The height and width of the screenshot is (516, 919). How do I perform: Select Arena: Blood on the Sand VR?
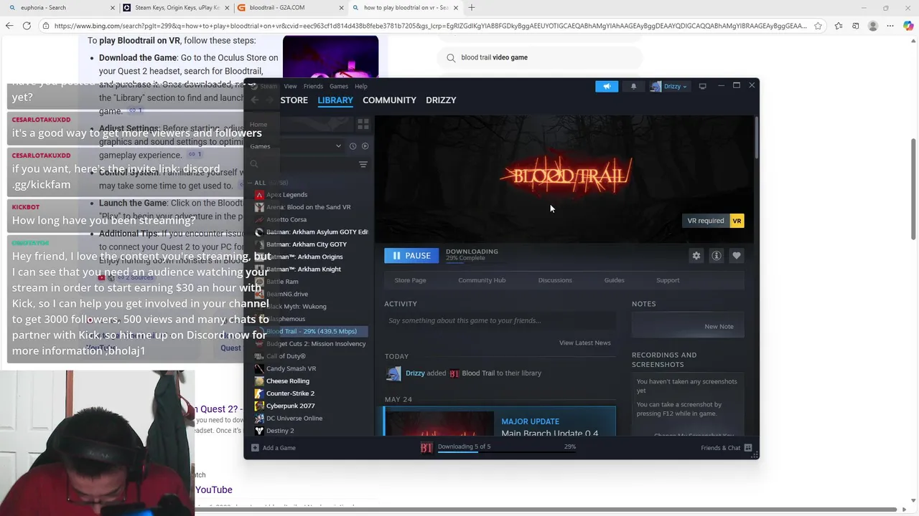[x=310, y=207]
